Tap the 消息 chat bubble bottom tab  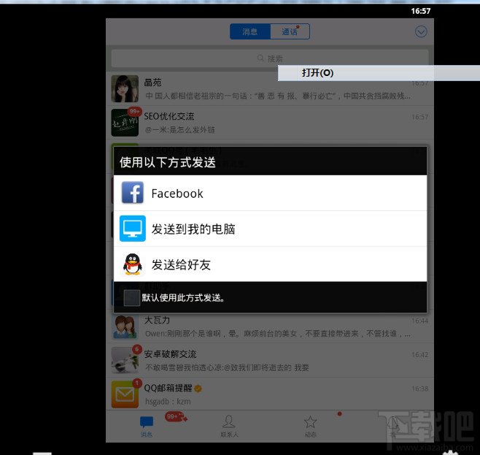coord(147,426)
